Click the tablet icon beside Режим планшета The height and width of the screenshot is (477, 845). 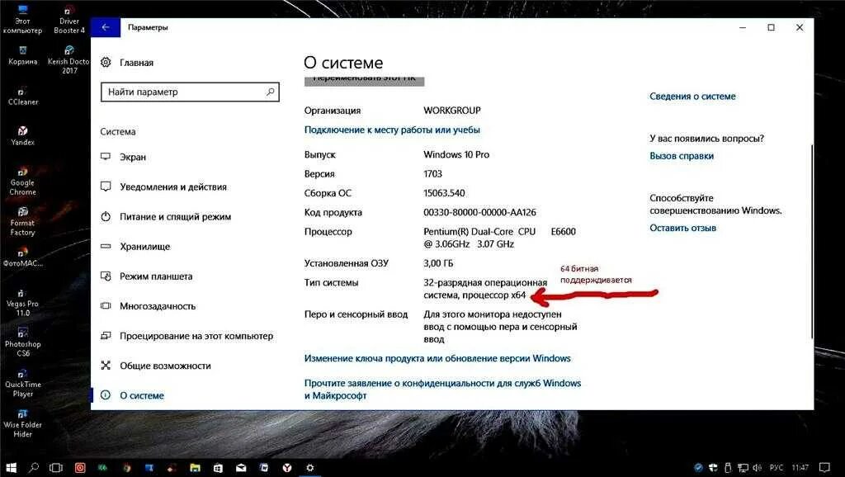tap(106, 276)
